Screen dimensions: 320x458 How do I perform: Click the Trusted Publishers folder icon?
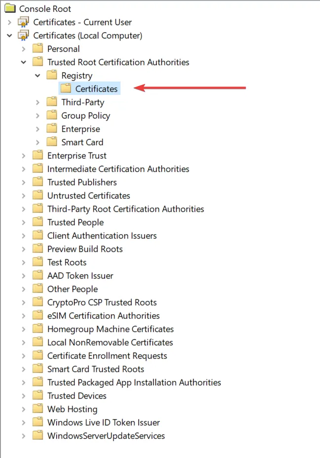37,182
